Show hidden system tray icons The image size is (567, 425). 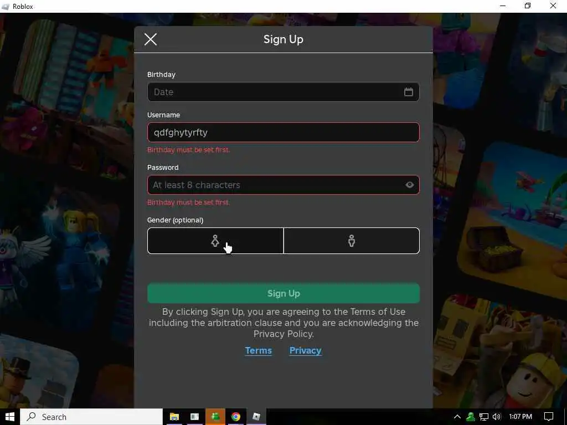tap(457, 417)
